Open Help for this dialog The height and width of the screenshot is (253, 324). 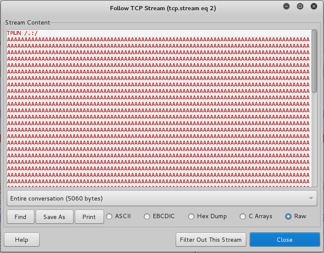(21, 240)
